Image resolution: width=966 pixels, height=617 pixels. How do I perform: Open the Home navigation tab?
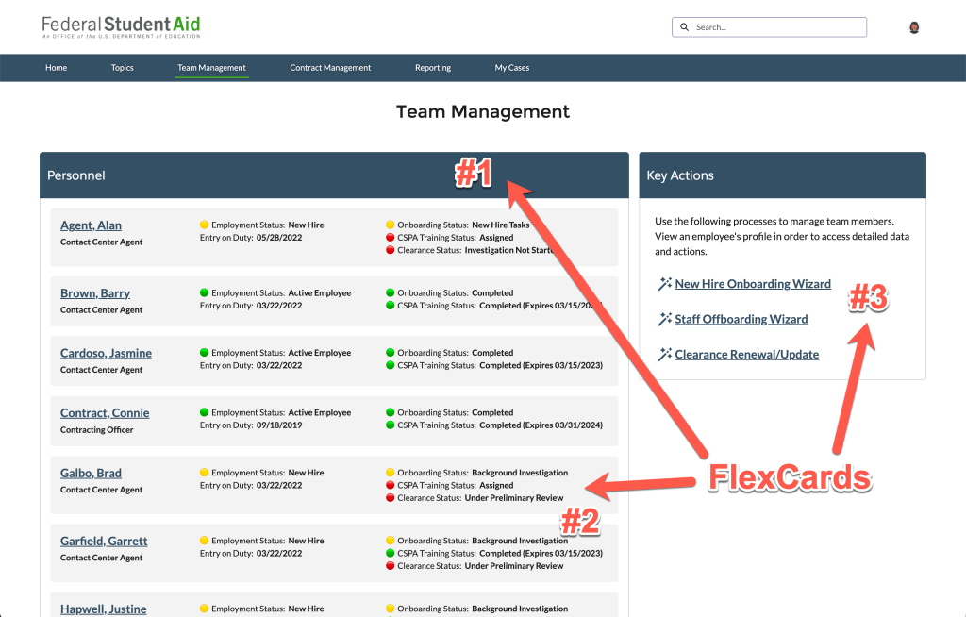(x=57, y=68)
